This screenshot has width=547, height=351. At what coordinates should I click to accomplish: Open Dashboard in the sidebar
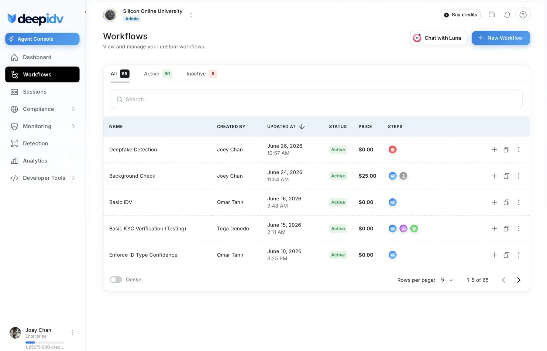(43, 57)
